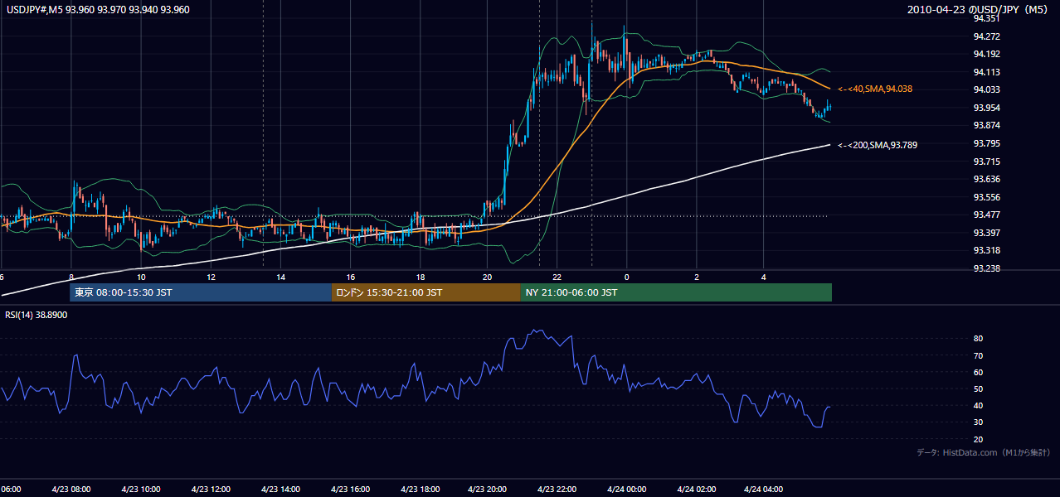Click hour marker 10 under the price chart
The height and width of the screenshot is (497, 1060).
[x=141, y=277]
